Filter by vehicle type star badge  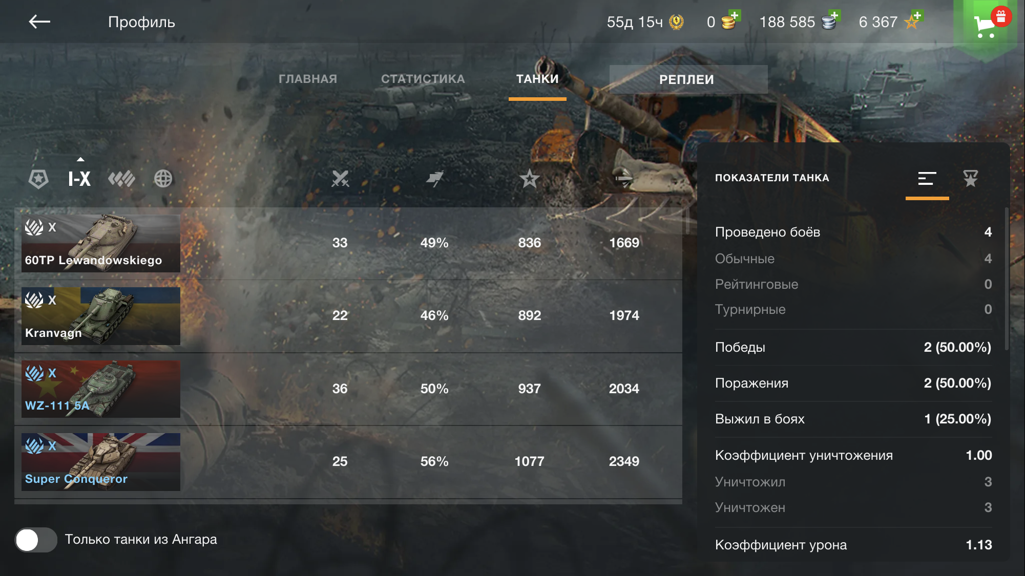coord(38,179)
